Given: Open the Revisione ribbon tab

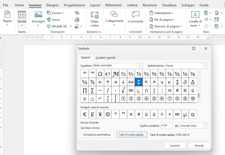Looking at the screenshot, I should (x=149, y=5).
